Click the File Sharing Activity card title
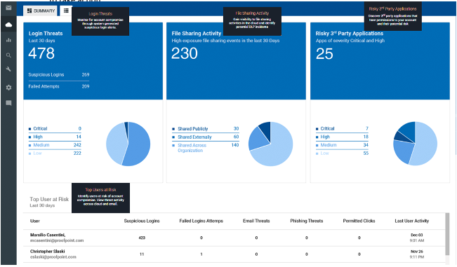 click(197, 34)
